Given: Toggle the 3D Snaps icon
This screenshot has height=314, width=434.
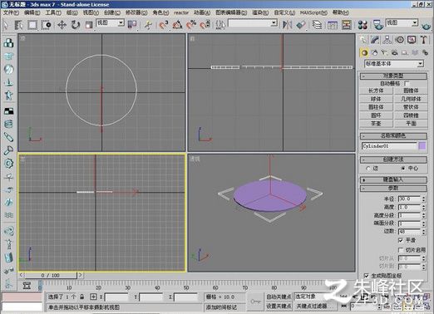Looking at the screenshot, I should click(x=164, y=25).
